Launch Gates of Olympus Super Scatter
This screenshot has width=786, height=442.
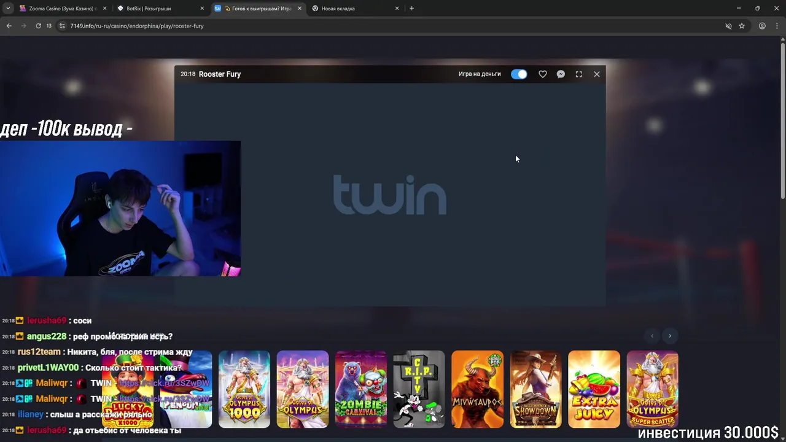coord(652,389)
